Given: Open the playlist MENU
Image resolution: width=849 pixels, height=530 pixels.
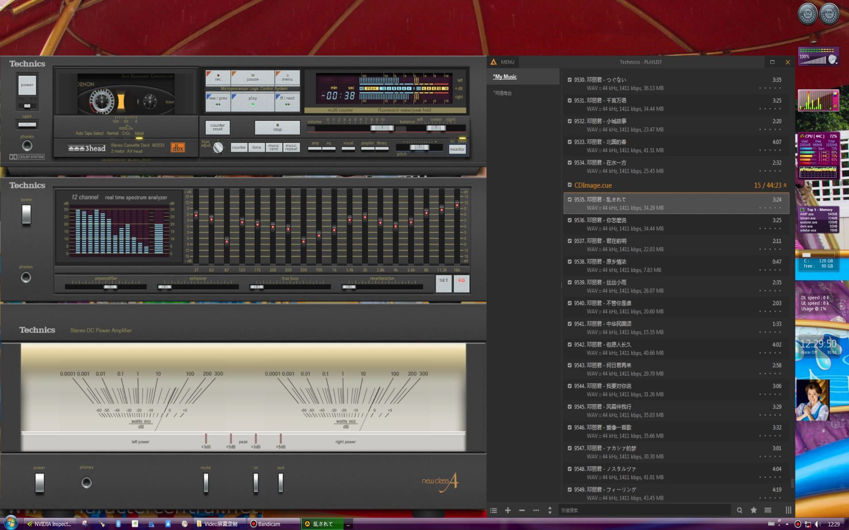Looking at the screenshot, I should click(502, 62).
